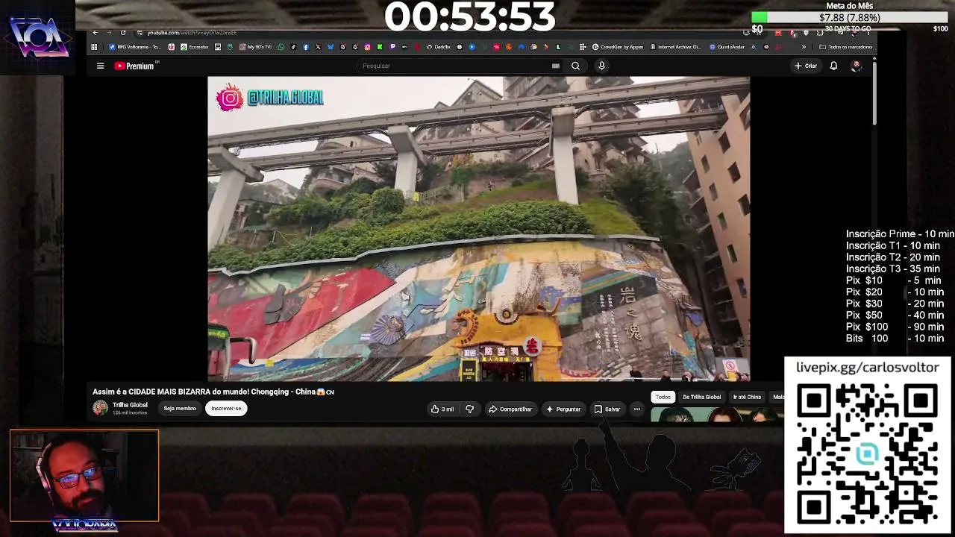Open the YouTube hamburger guide menu
This screenshot has width=955, height=537.
point(100,66)
